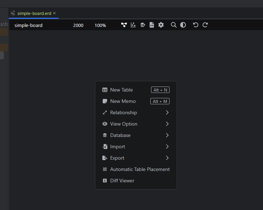Click the Alt + N shortcut badge
The height and width of the screenshot is (210, 263).
click(x=160, y=90)
